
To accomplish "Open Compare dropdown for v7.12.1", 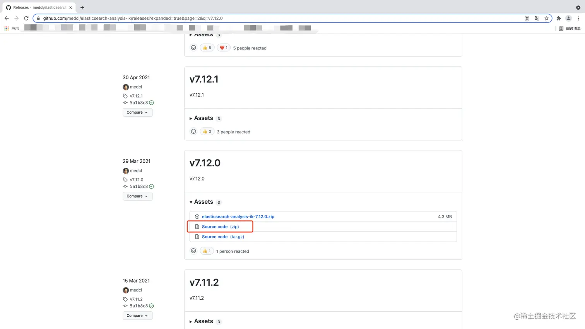I will tap(137, 113).
